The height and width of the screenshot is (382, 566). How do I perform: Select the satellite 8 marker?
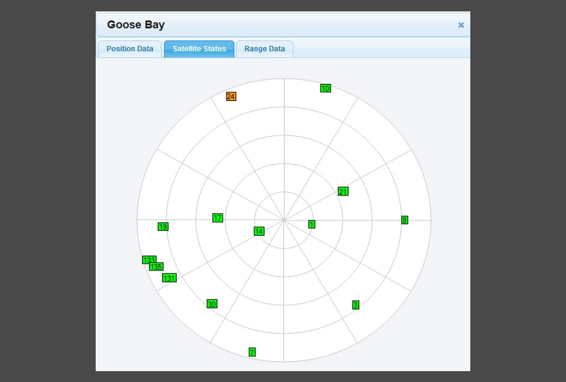405,220
